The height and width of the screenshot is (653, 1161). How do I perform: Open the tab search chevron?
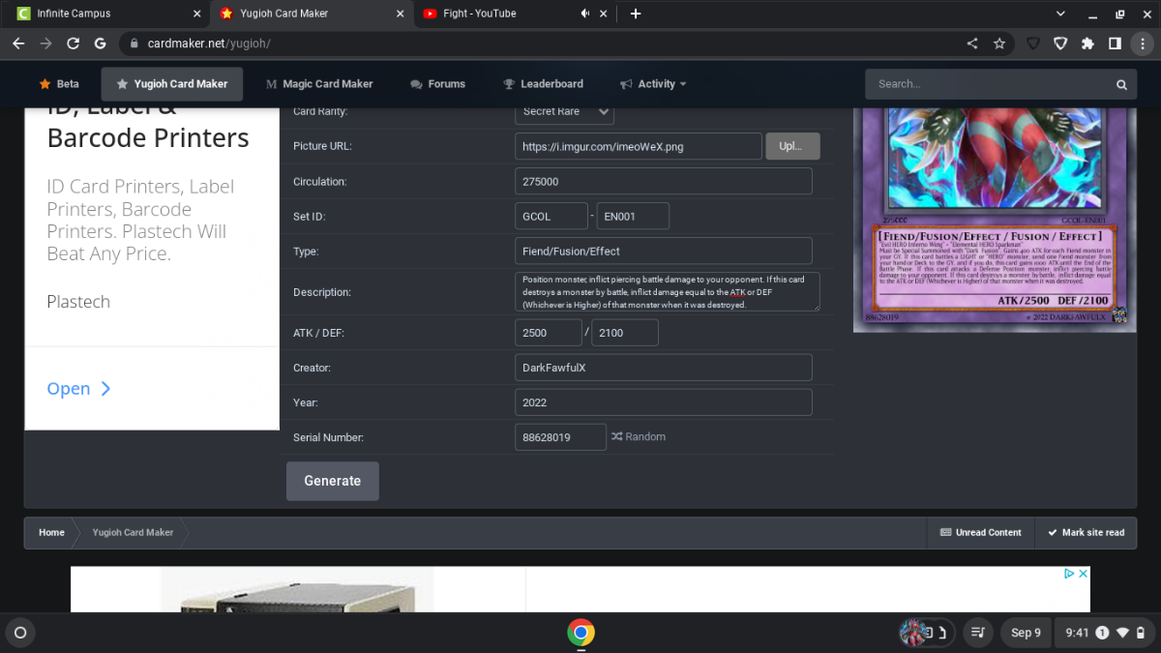(1060, 14)
